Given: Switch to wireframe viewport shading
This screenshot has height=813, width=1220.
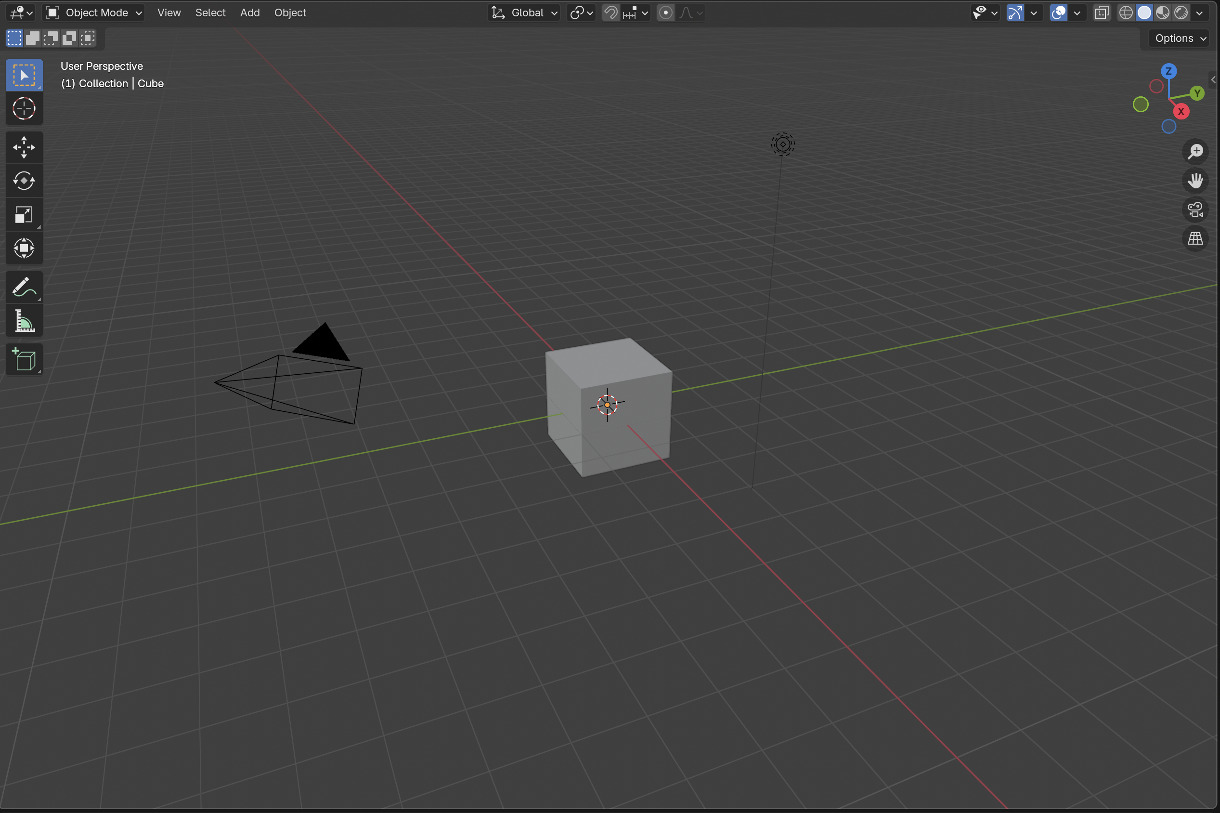Looking at the screenshot, I should coord(1125,13).
